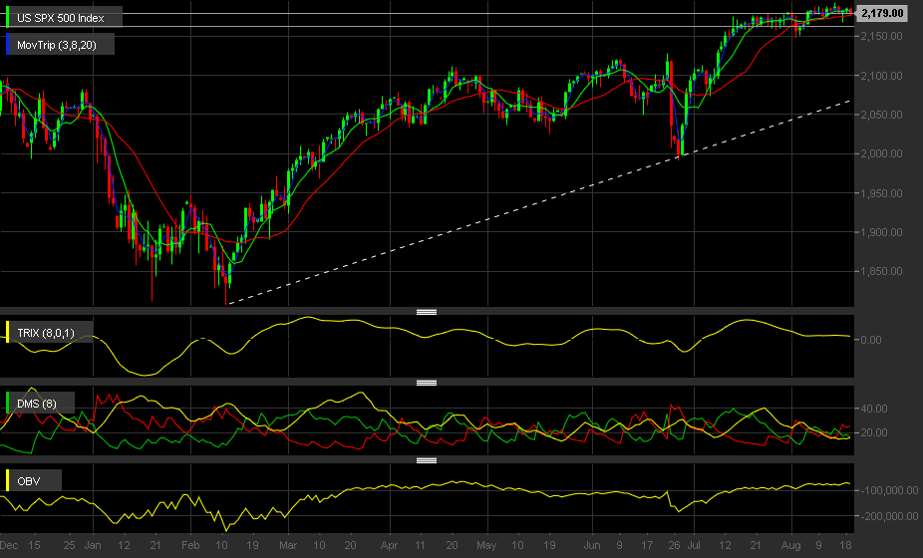This screenshot has width=923, height=558.
Task: Click the Jul label on the time axis
Action: 694,546
